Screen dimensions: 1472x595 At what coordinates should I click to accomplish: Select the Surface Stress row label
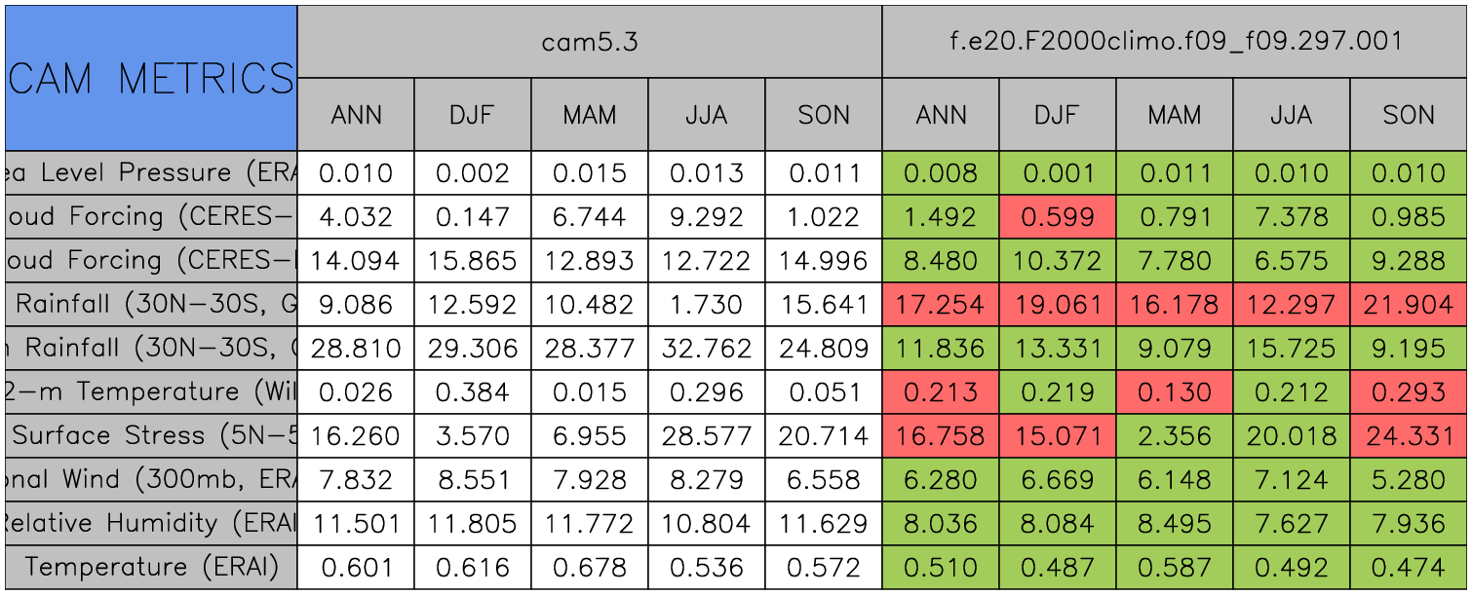pos(151,435)
